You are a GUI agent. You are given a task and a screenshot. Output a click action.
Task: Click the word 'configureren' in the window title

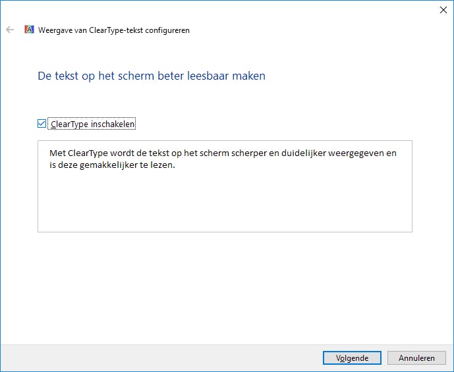tap(168, 30)
